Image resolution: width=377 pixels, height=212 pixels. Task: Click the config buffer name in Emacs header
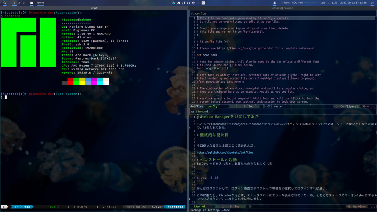200,14
